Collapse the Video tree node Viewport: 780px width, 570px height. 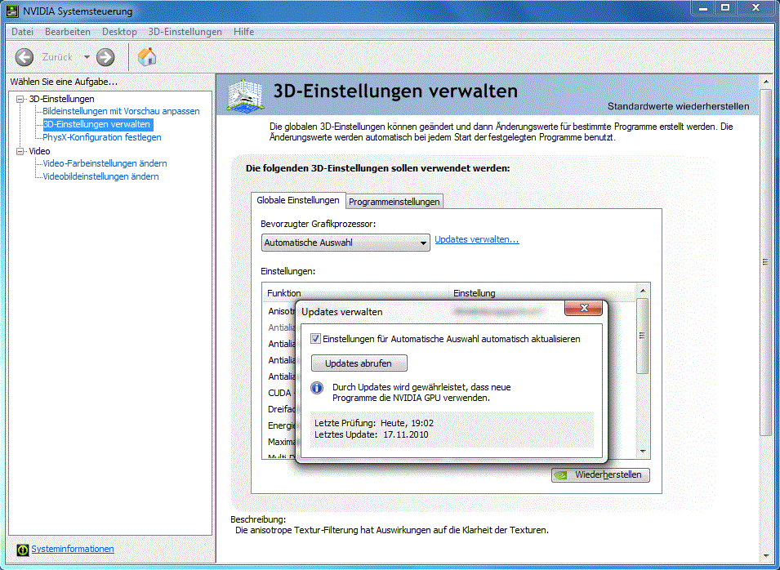coord(20,151)
